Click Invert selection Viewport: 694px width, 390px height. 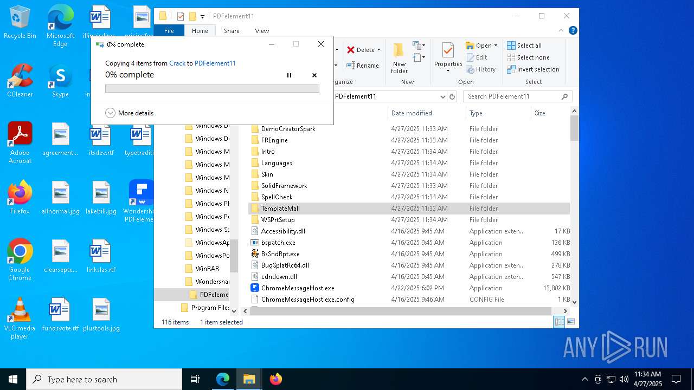coord(534,69)
